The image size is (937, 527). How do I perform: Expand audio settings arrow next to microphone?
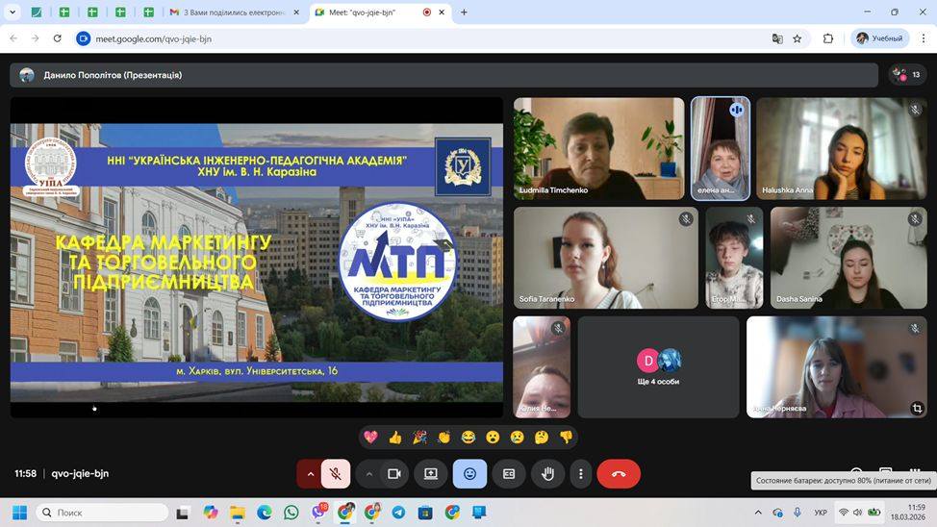coord(310,473)
